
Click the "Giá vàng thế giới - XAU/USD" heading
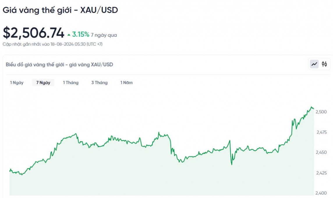point(60,10)
